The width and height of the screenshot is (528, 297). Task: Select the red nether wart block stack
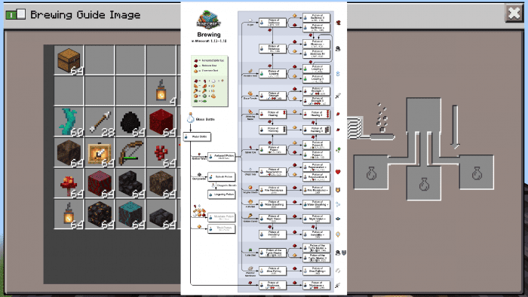click(x=161, y=122)
